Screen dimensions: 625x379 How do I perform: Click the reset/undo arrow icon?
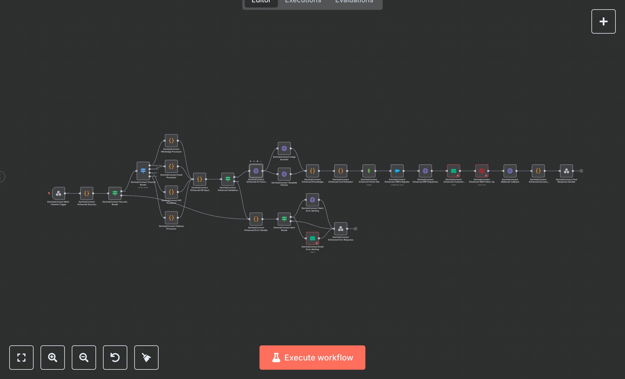[115, 357]
